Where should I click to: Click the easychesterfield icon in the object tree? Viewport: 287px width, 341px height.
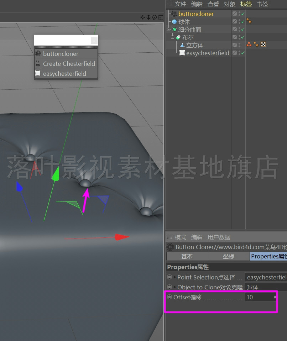(182, 53)
